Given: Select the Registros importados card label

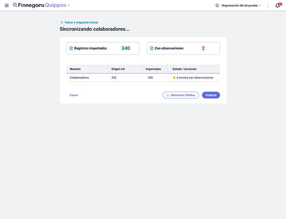Looking at the screenshot, I should [x=91, y=48].
